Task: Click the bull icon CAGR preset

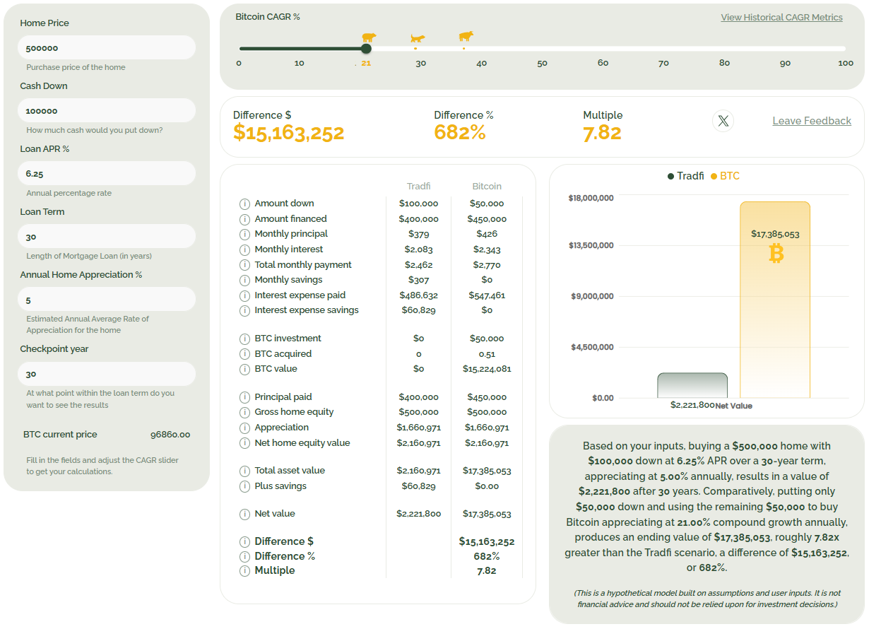Action: [466, 36]
